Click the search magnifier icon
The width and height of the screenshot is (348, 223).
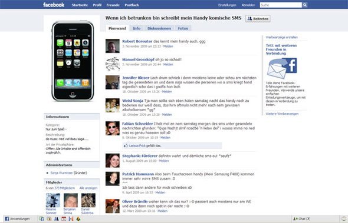[x=305, y=5]
